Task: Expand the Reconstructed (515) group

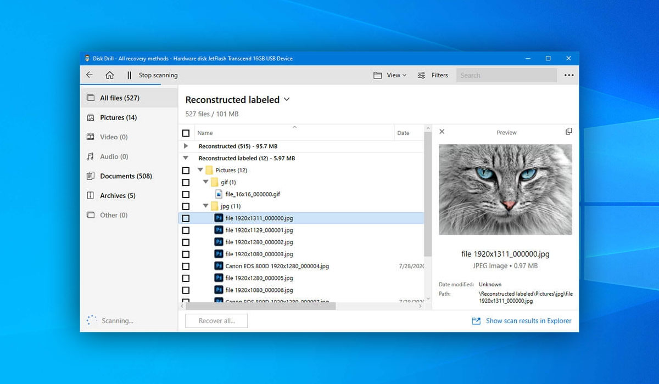Action: (x=186, y=146)
